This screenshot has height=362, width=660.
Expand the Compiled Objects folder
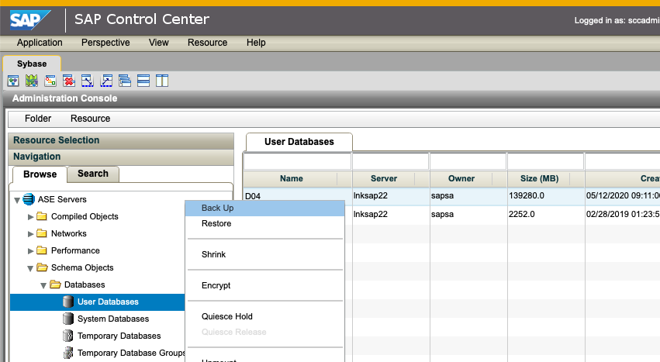31,217
